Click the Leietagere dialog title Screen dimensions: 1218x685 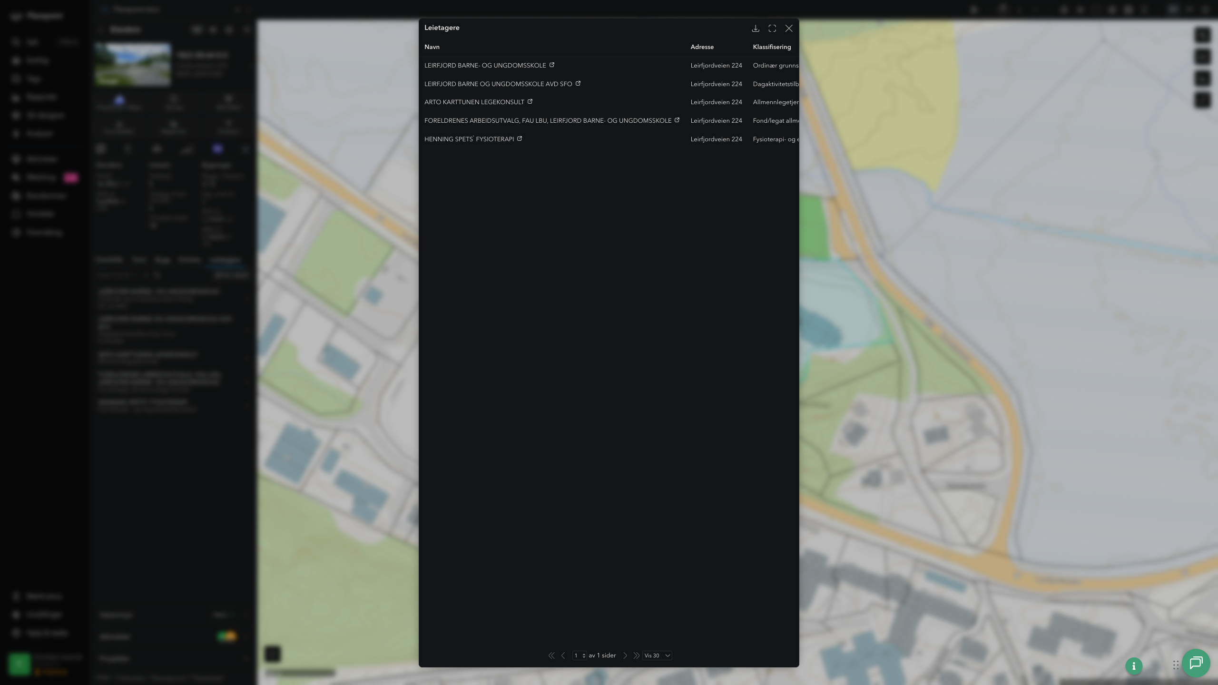[x=442, y=28]
